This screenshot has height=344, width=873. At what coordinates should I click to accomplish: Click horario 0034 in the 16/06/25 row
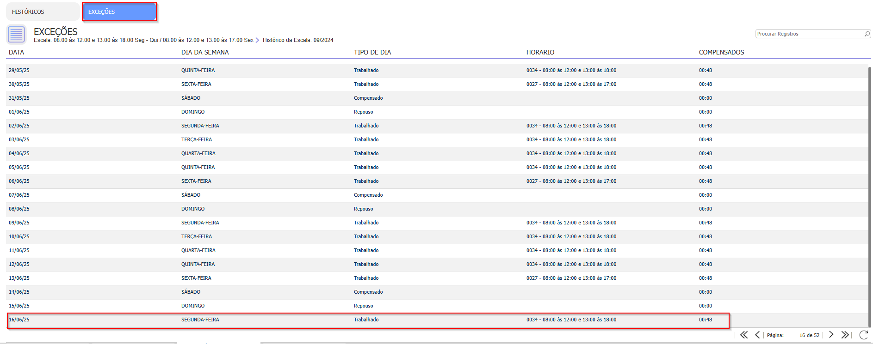(x=571, y=320)
